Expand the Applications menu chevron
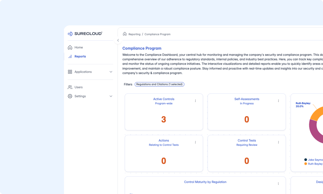 point(111,72)
